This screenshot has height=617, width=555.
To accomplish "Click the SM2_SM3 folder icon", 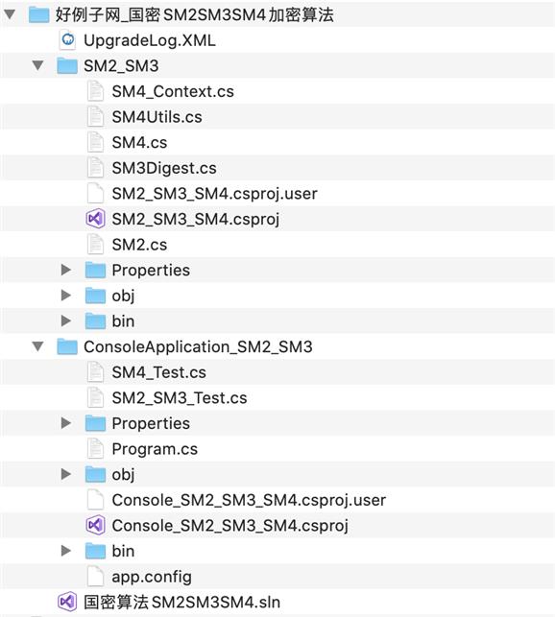I will tap(67, 65).
